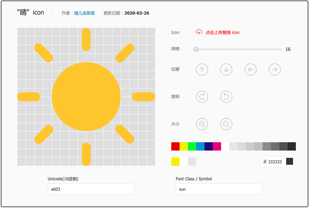Viewport: 309px width, 208px height.
Task: Click the Font Class / Symbol field
Action: 219,189
